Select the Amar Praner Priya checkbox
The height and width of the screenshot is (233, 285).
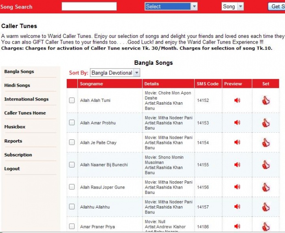72,226
